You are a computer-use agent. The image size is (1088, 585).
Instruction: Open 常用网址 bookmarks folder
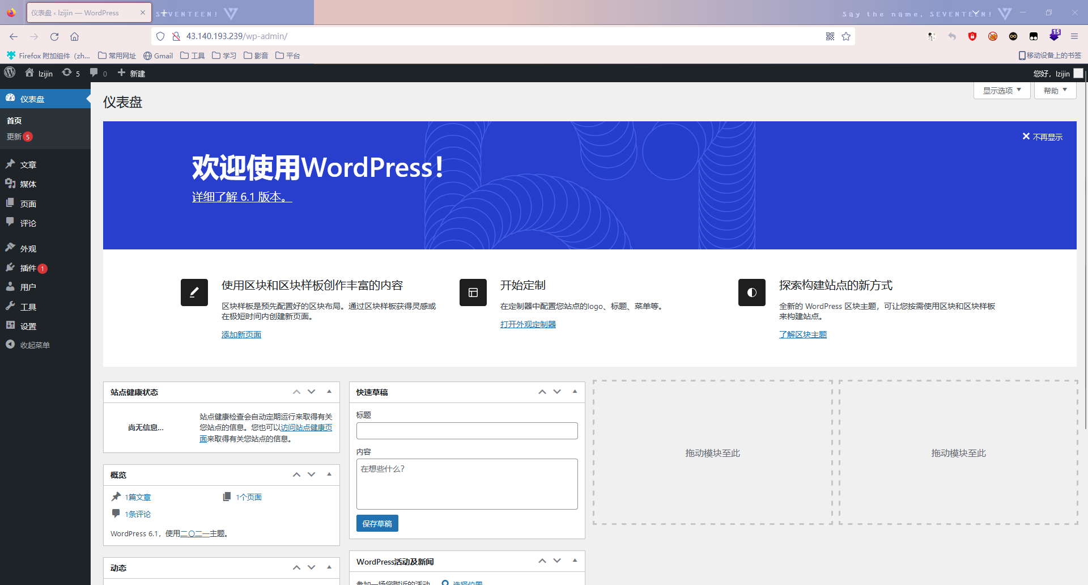coord(117,56)
